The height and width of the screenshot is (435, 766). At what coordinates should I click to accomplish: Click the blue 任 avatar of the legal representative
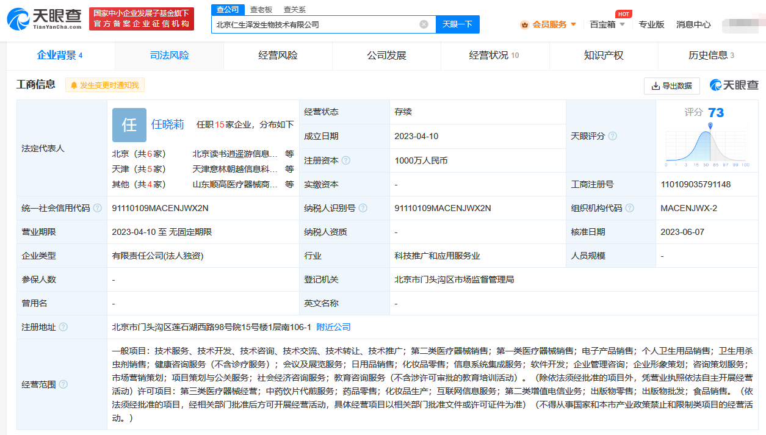coord(129,124)
